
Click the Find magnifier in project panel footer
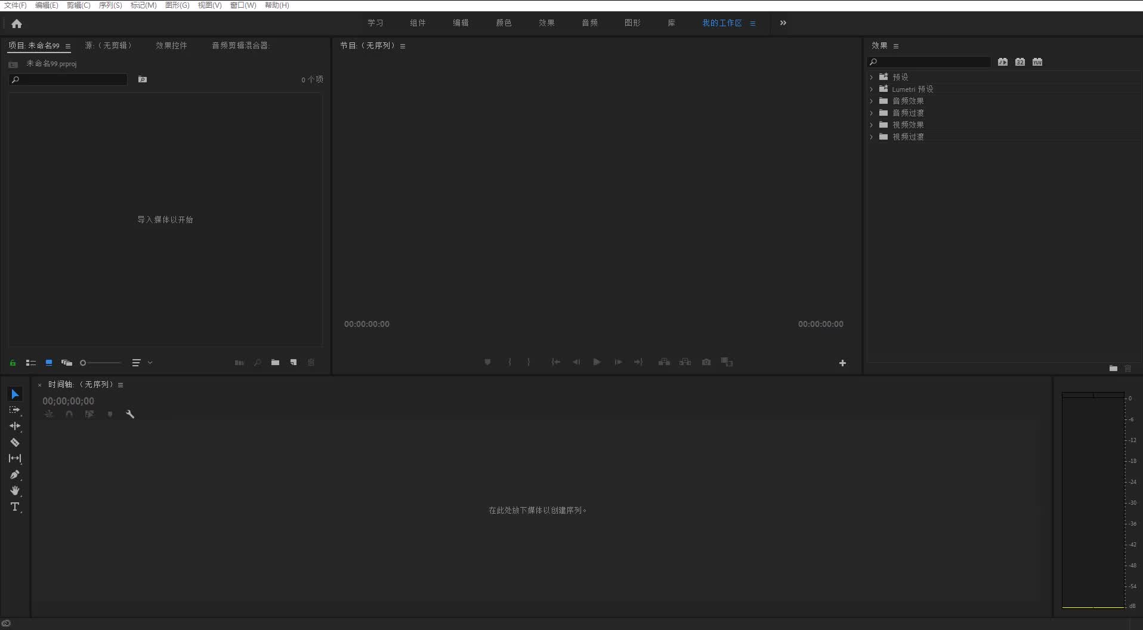[257, 363]
